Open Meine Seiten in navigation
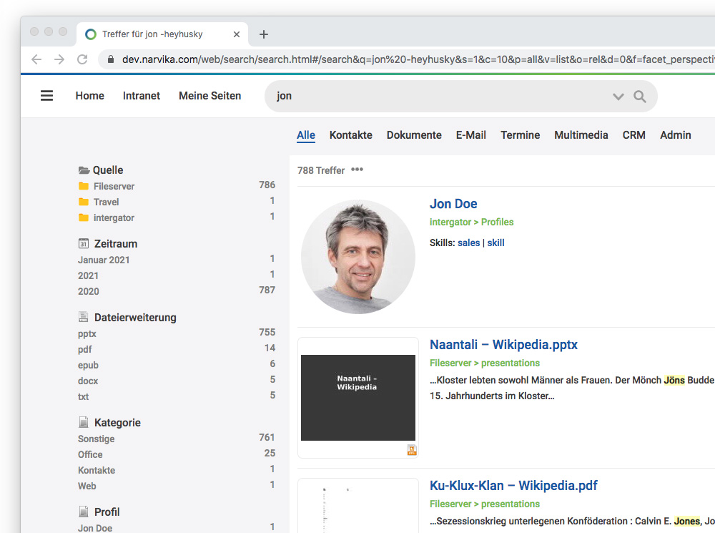Image resolution: width=715 pixels, height=533 pixels. click(x=209, y=96)
